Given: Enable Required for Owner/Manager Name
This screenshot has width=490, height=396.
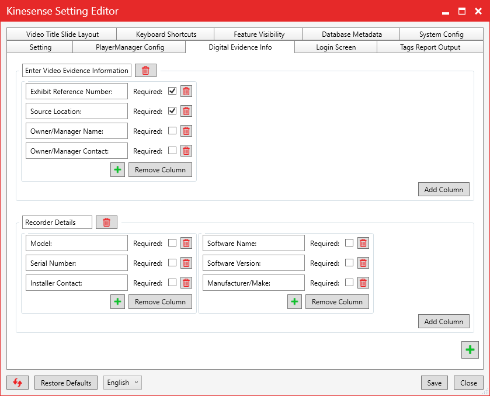Looking at the screenshot, I should [x=172, y=131].
